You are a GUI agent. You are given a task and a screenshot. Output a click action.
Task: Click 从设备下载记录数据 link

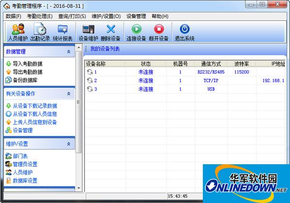[x=35, y=106]
